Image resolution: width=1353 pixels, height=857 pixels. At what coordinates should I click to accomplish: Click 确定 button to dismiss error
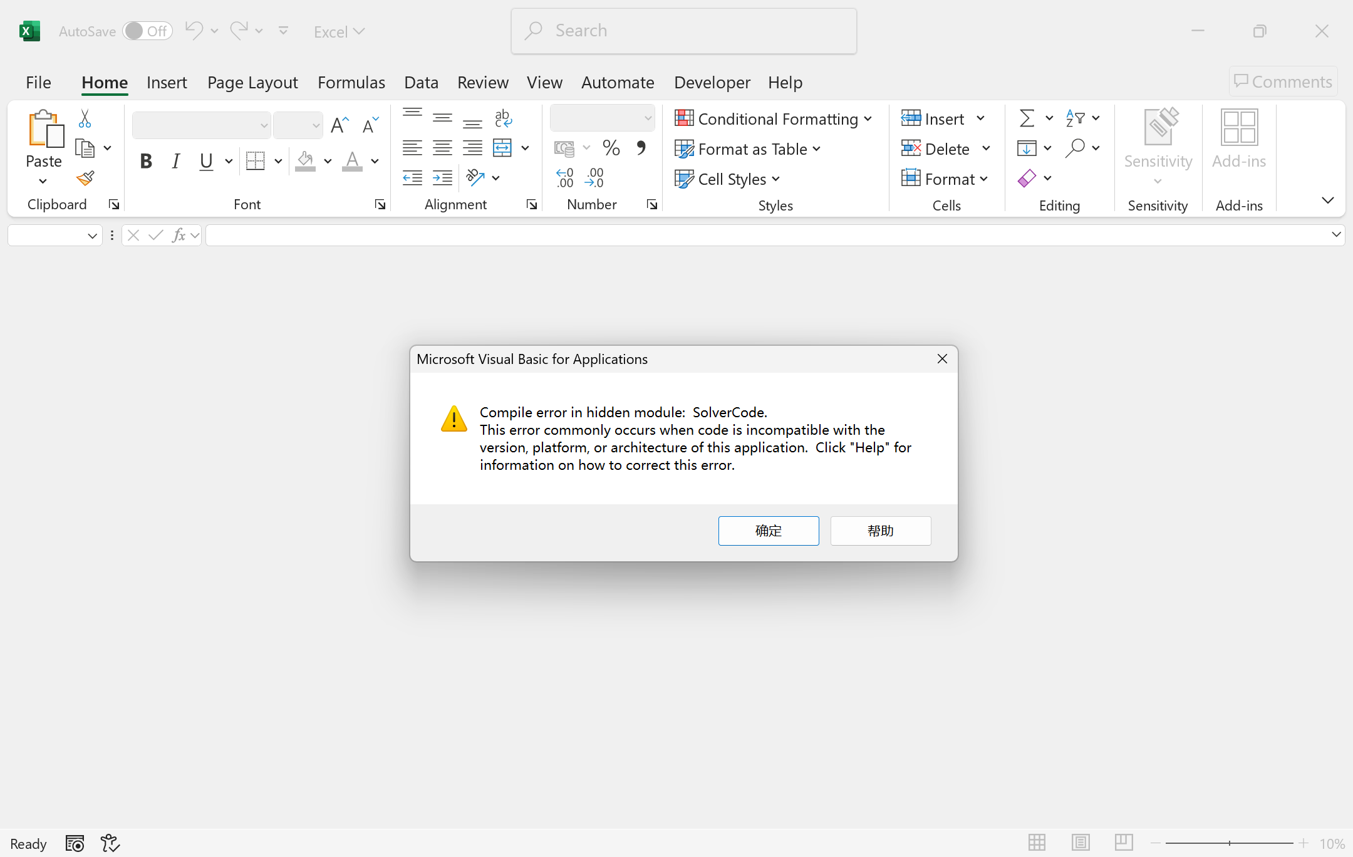tap(769, 529)
